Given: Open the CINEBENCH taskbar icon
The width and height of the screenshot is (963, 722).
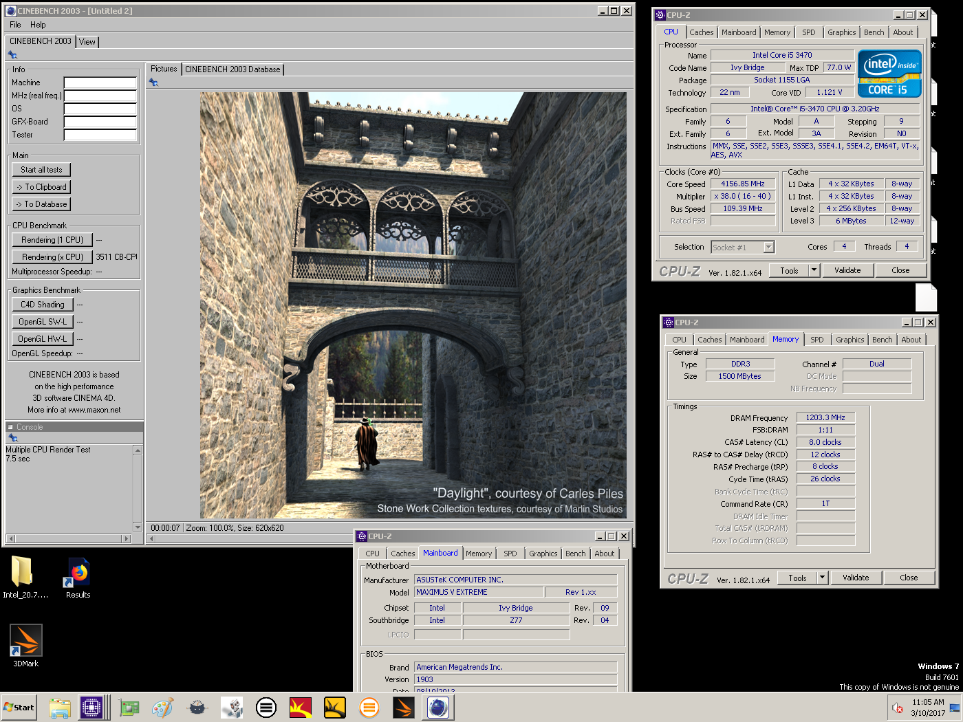Looking at the screenshot, I should pos(438,708).
